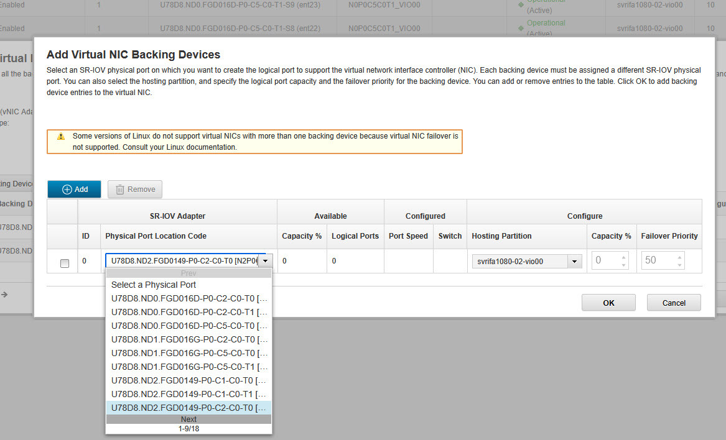This screenshot has height=440, width=726.
Task: Expand the Hosting Partition svrifa1080-02-vio00 dropdown
Action: click(x=575, y=262)
